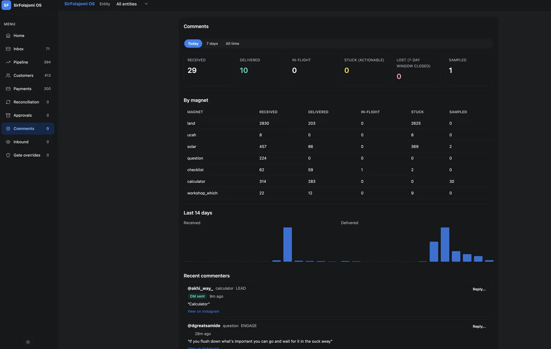Click the Inbox count badge 71
Viewport: 551px width, 349px height.
pyautogui.click(x=48, y=49)
